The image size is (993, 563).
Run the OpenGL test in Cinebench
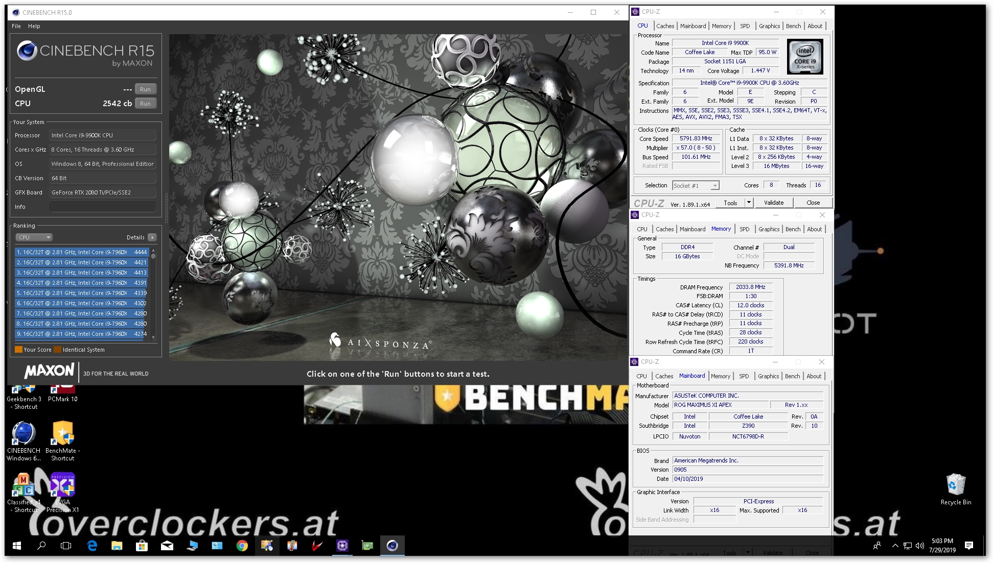click(145, 89)
